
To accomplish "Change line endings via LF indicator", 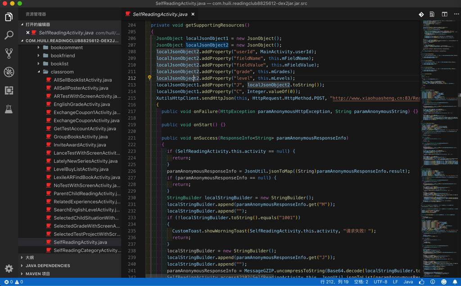I will pos(395,282).
